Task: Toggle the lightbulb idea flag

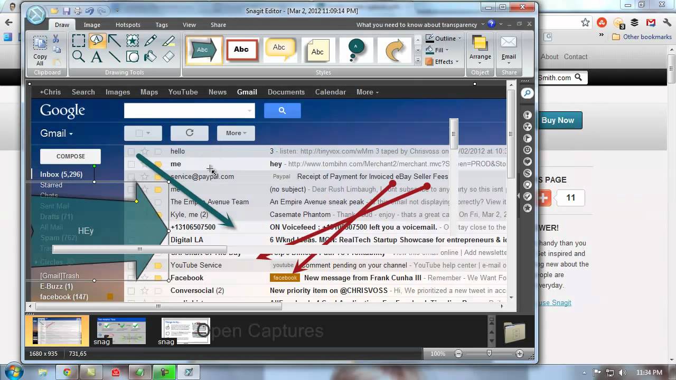Action: coord(528,185)
